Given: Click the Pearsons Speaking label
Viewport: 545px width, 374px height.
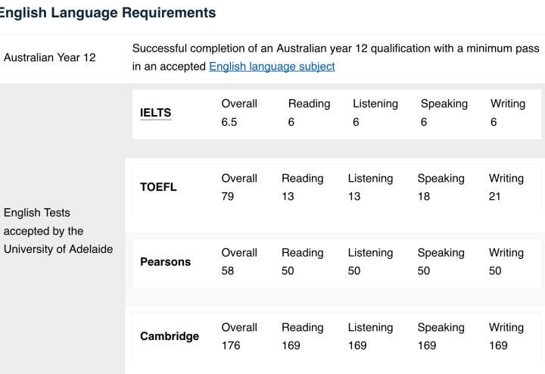Looking at the screenshot, I should click(441, 253).
